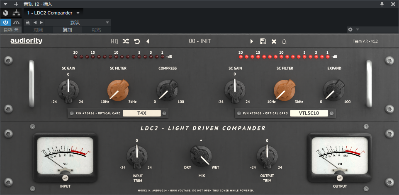
Task: Open window menu triangle at top-left
Action: (5, 4)
